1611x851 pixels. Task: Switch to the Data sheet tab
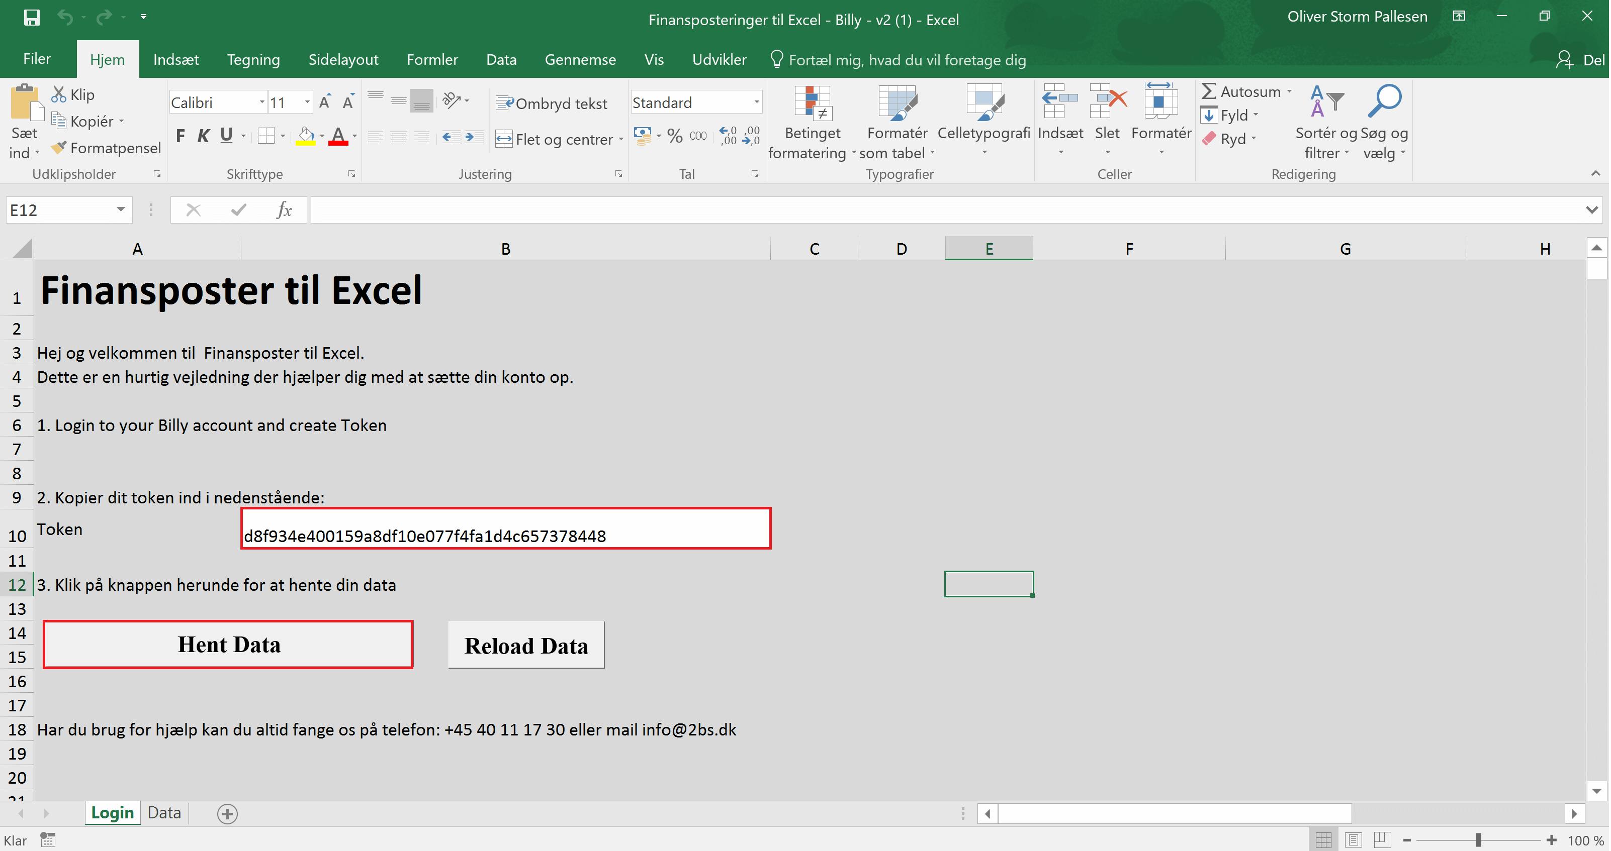164,813
